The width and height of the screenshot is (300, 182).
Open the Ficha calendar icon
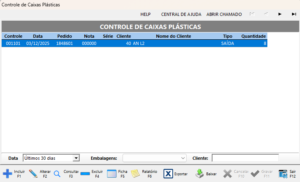coord(112,174)
